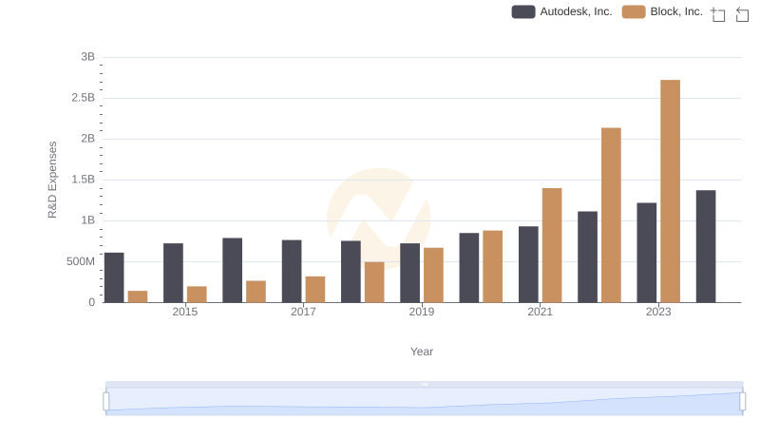
Task: Select the Autodesk 2014 bar
Action: (x=114, y=277)
